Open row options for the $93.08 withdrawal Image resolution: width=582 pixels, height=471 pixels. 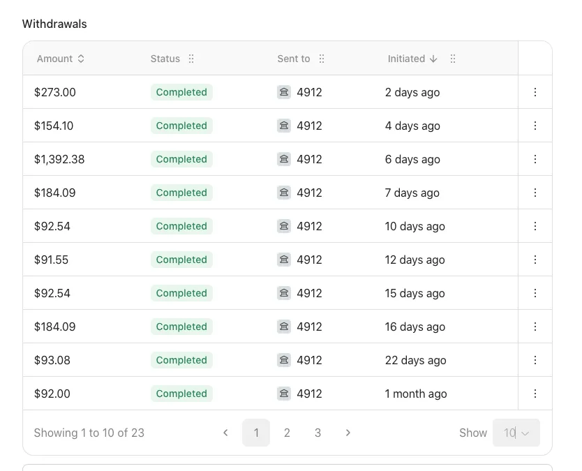pyautogui.click(x=535, y=360)
